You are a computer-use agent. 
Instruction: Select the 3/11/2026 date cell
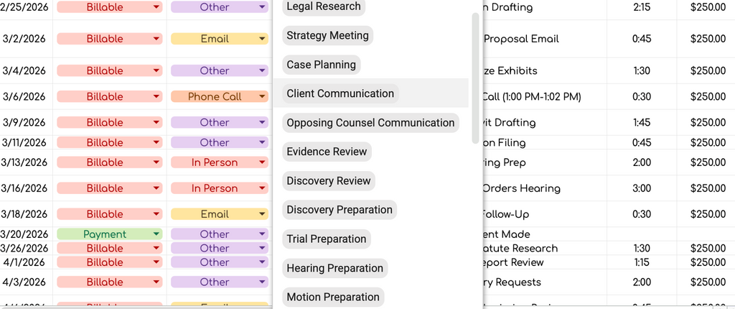[26, 142]
